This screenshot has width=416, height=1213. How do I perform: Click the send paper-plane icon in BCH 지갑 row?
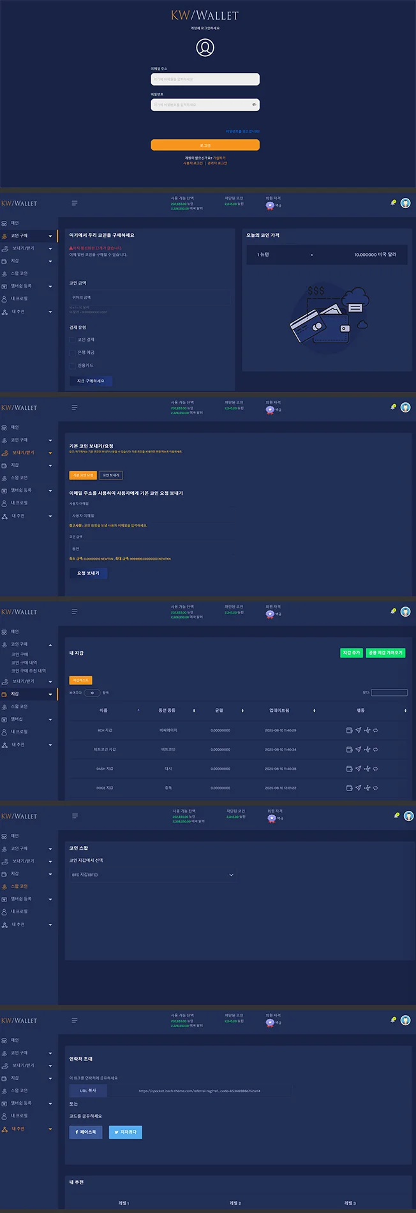tap(358, 730)
